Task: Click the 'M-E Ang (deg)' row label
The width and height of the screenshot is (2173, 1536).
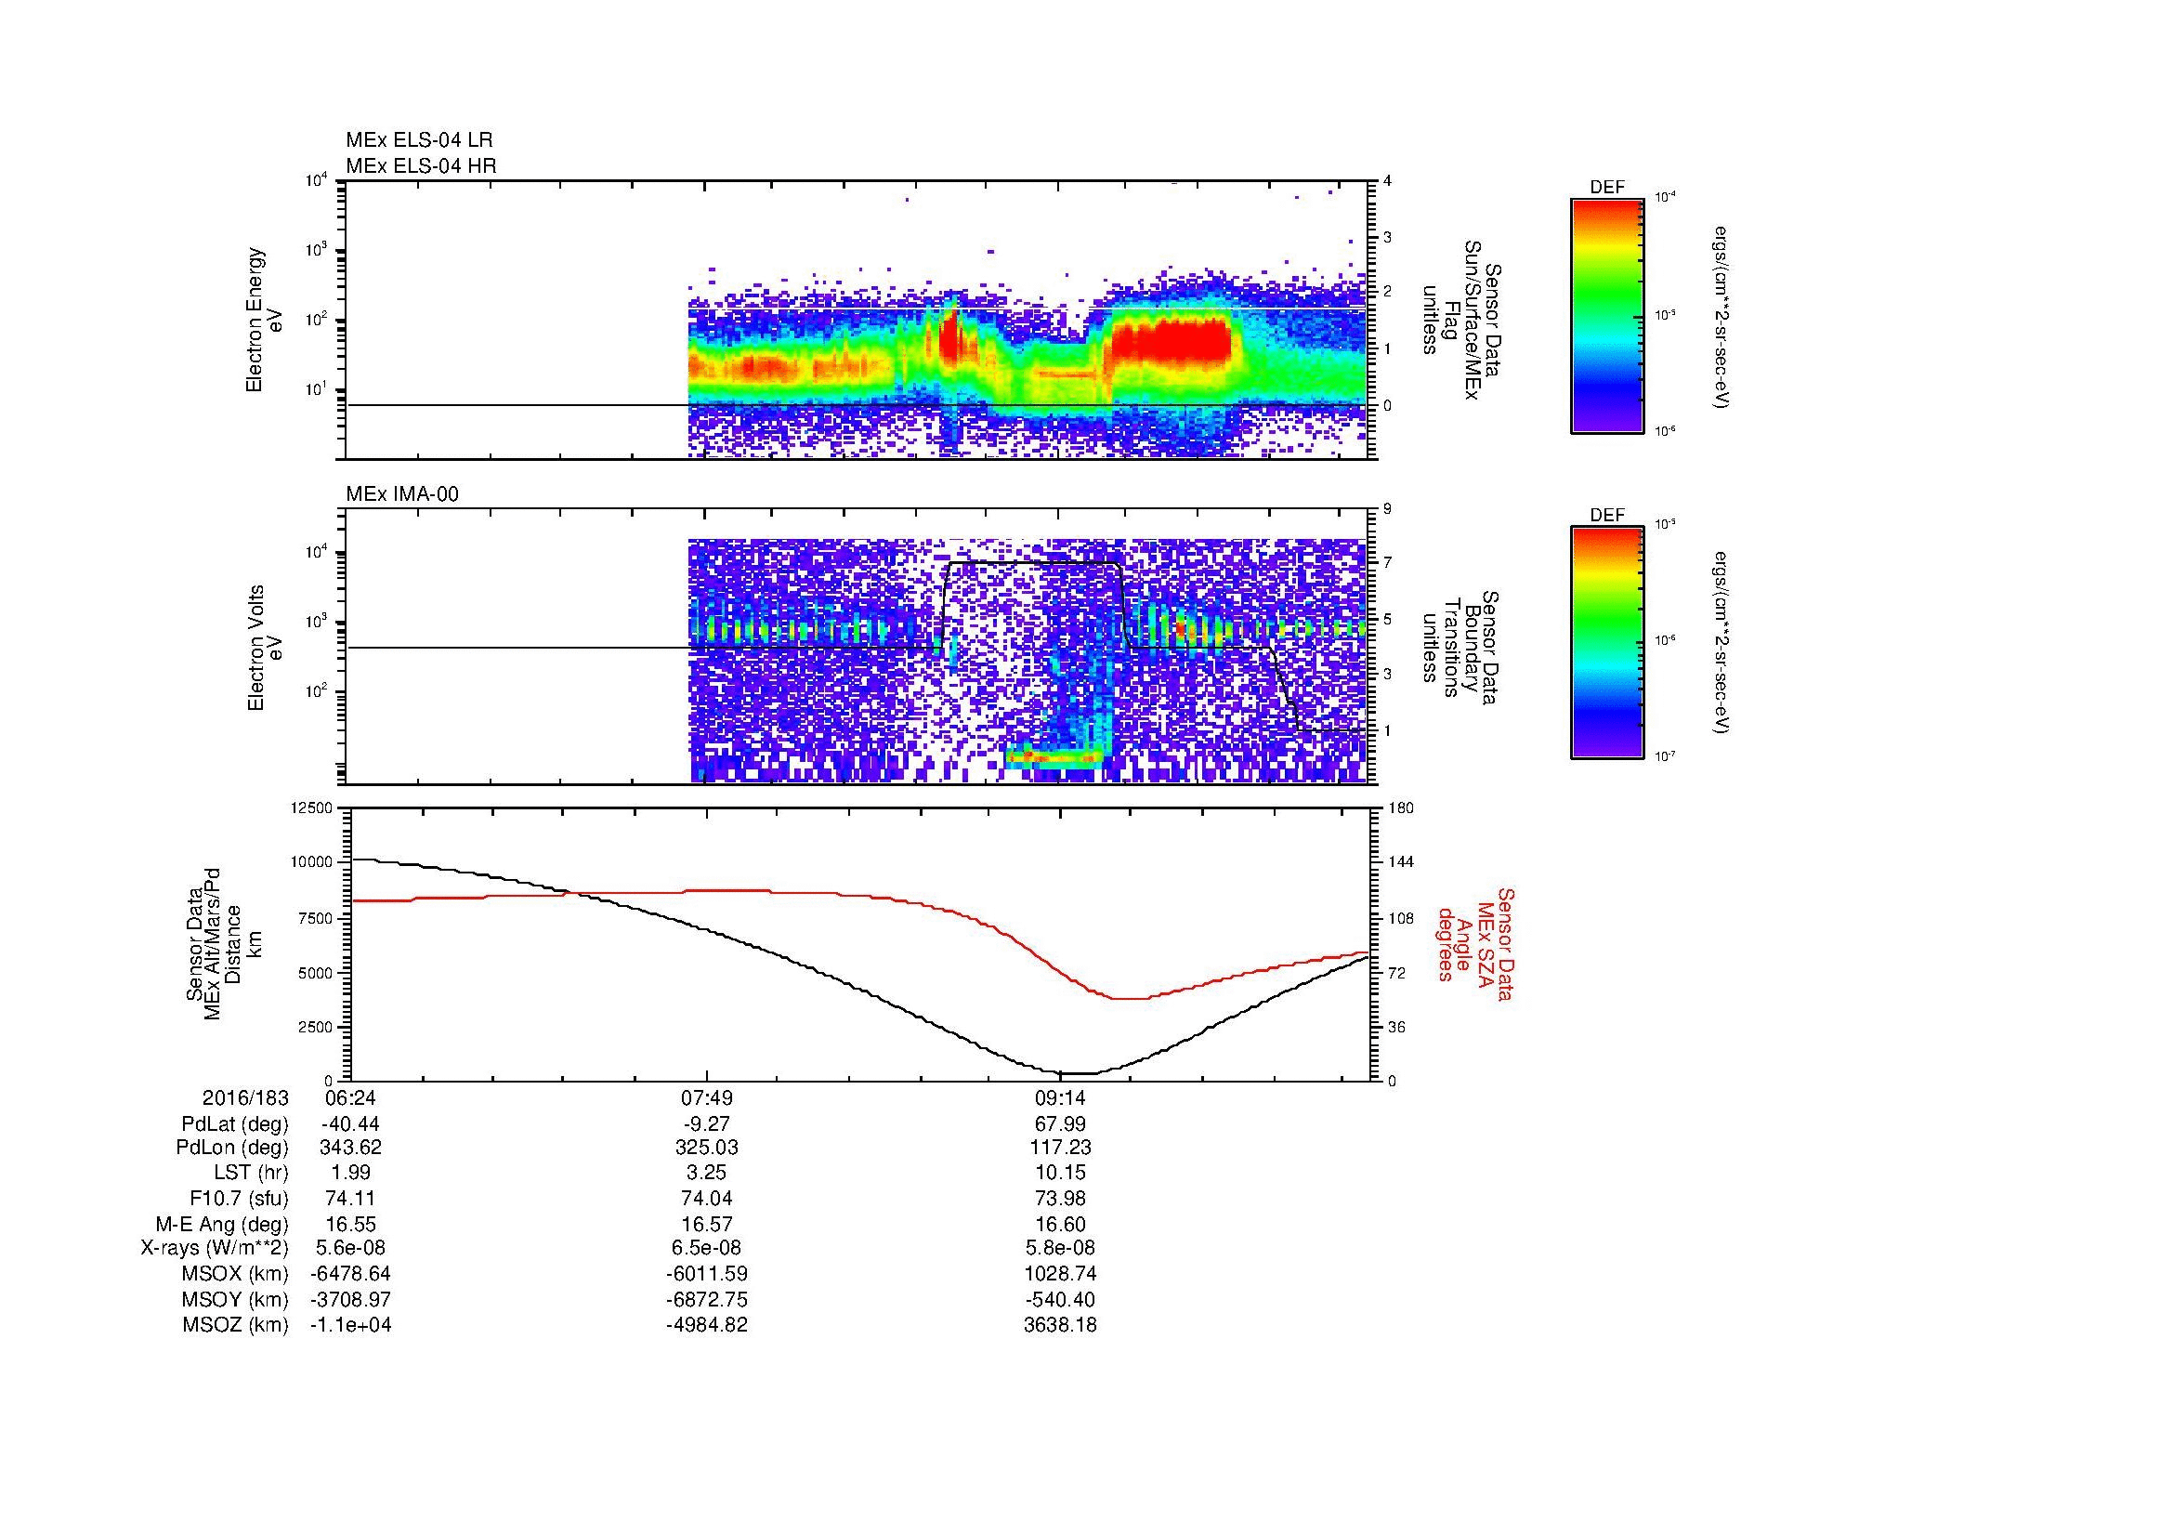Action: click(x=221, y=1225)
